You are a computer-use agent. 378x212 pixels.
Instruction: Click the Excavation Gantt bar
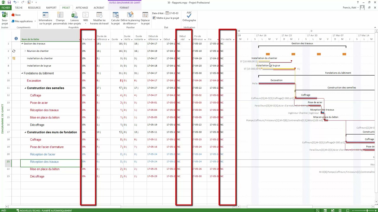point(277,84)
